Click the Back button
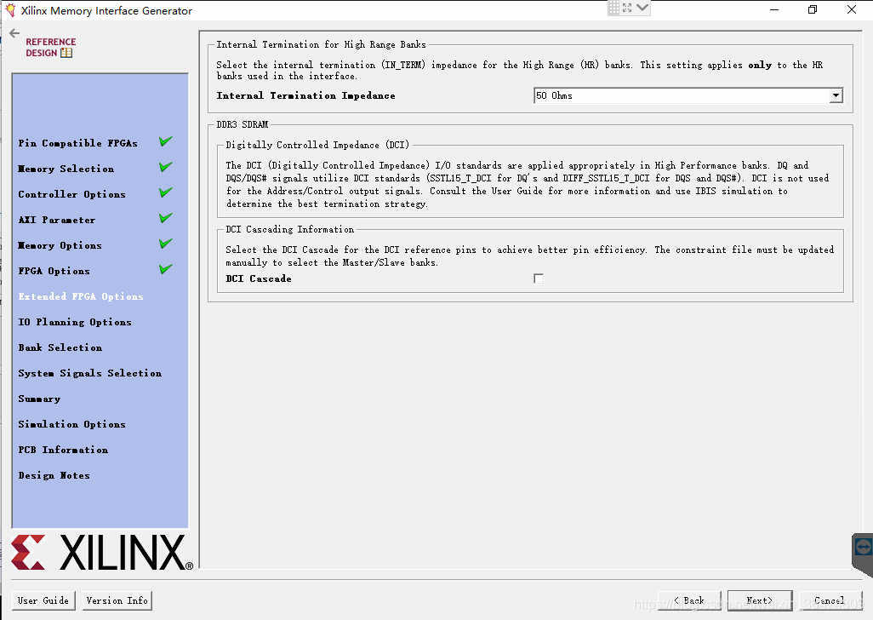This screenshot has width=873, height=620. [x=689, y=600]
